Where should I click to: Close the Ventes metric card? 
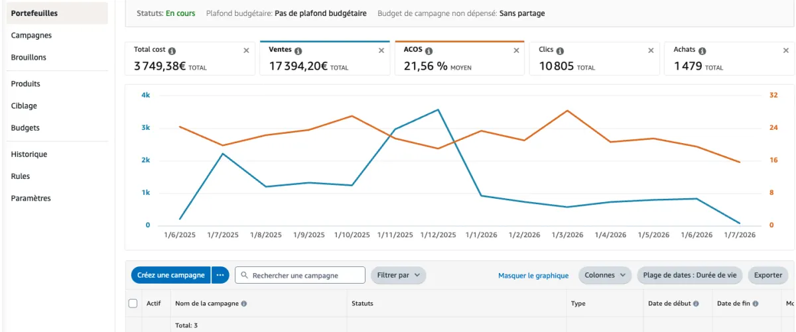[381, 50]
